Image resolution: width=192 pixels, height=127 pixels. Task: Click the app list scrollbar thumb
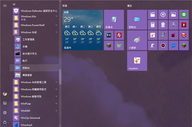point(60,77)
